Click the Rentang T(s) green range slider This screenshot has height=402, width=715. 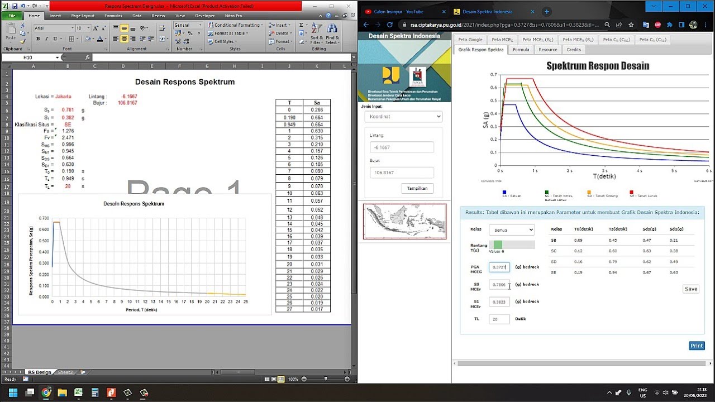[498, 245]
